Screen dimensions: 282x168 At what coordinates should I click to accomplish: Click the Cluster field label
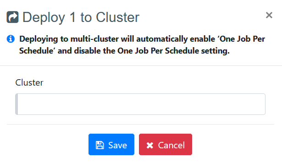[29, 83]
